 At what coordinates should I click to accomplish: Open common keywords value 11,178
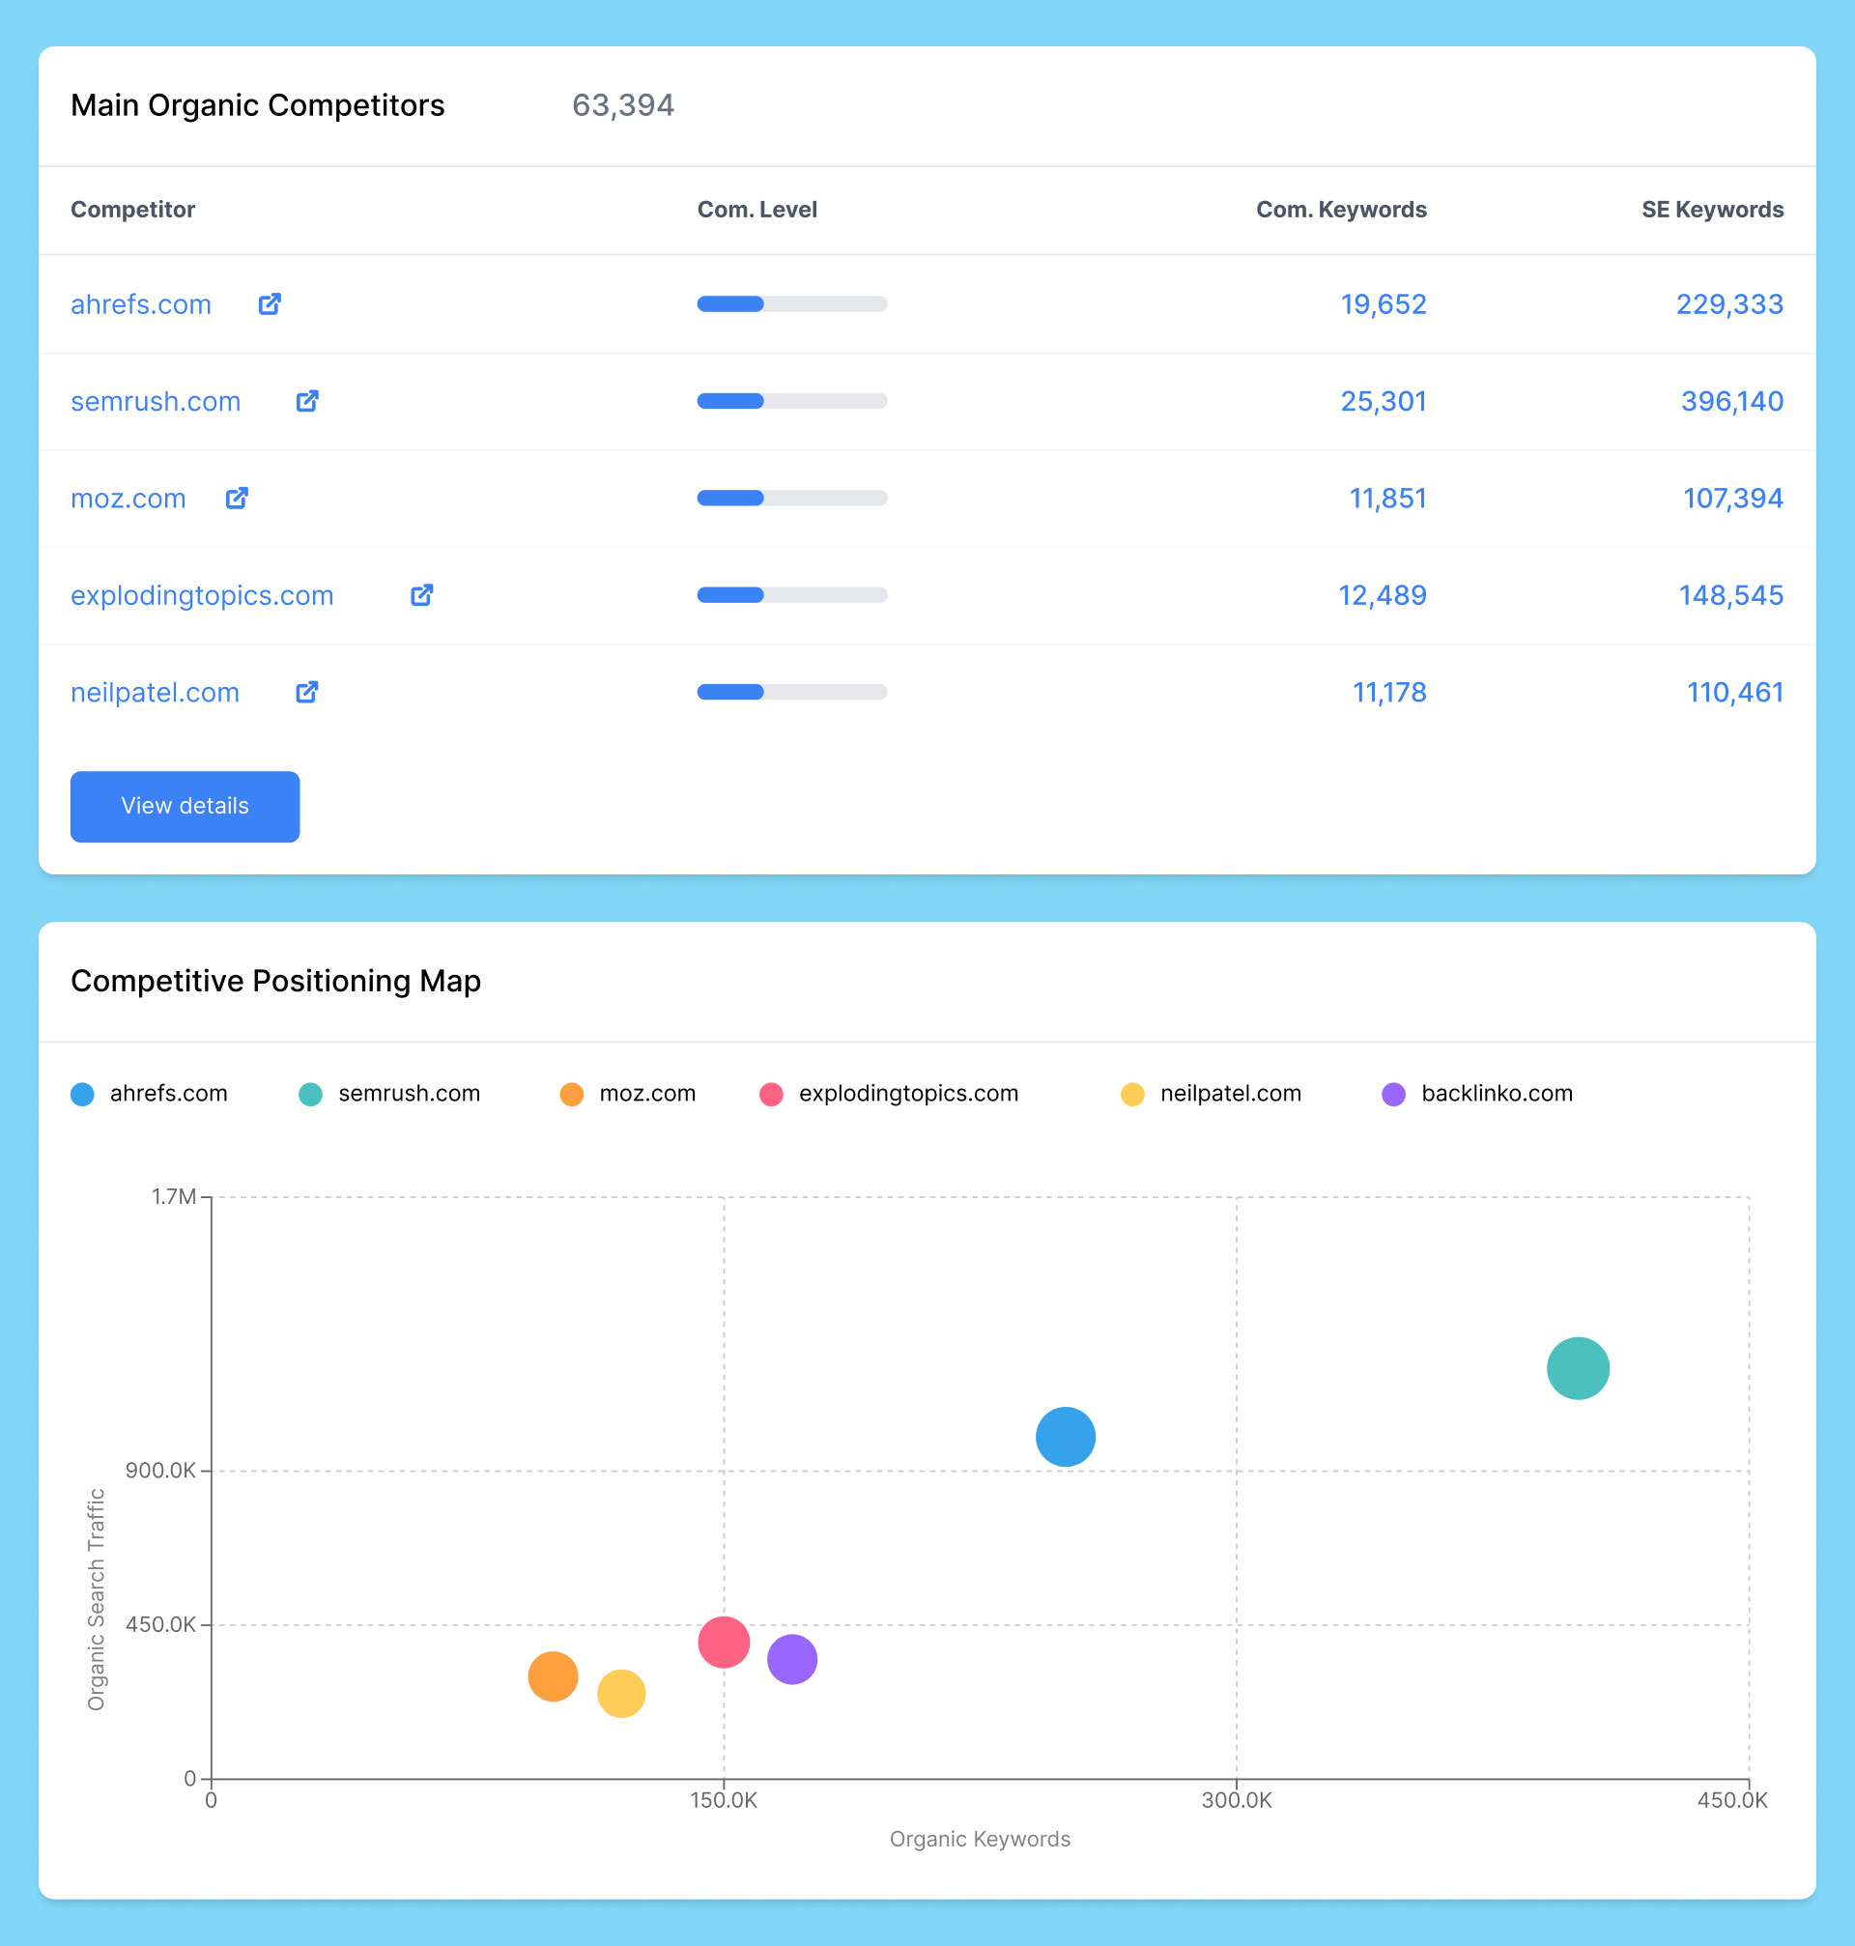[1389, 692]
